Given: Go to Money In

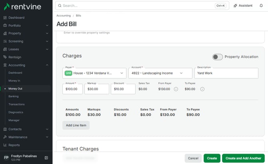Looking at the screenshot, I should [x=14, y=81].
